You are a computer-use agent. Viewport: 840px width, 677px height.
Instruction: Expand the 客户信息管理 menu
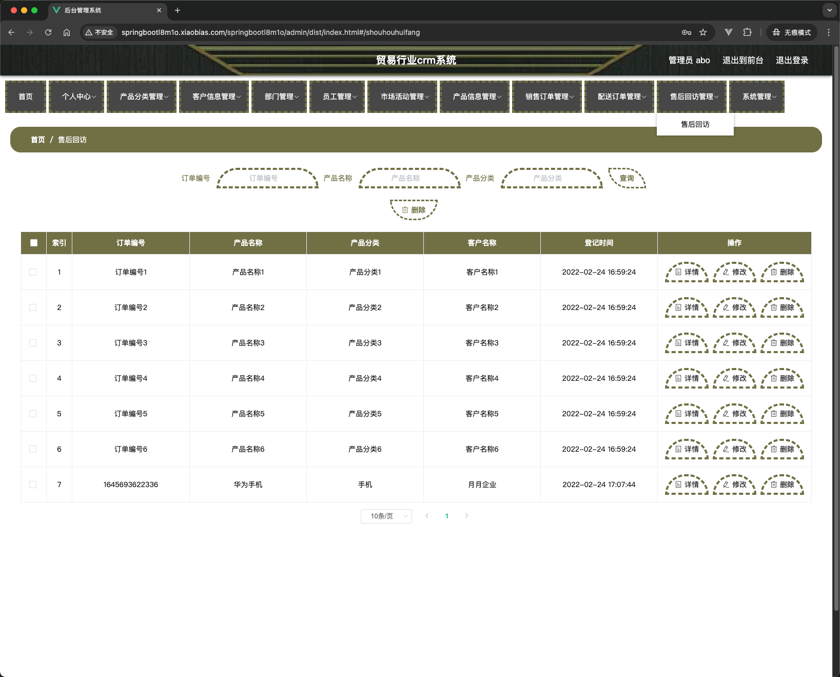pyautogui.click(x=214, y=96)
